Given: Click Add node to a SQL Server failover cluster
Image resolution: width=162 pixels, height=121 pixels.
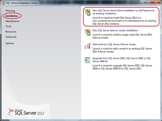Looking at the screenshot, I should pos(114,44).
